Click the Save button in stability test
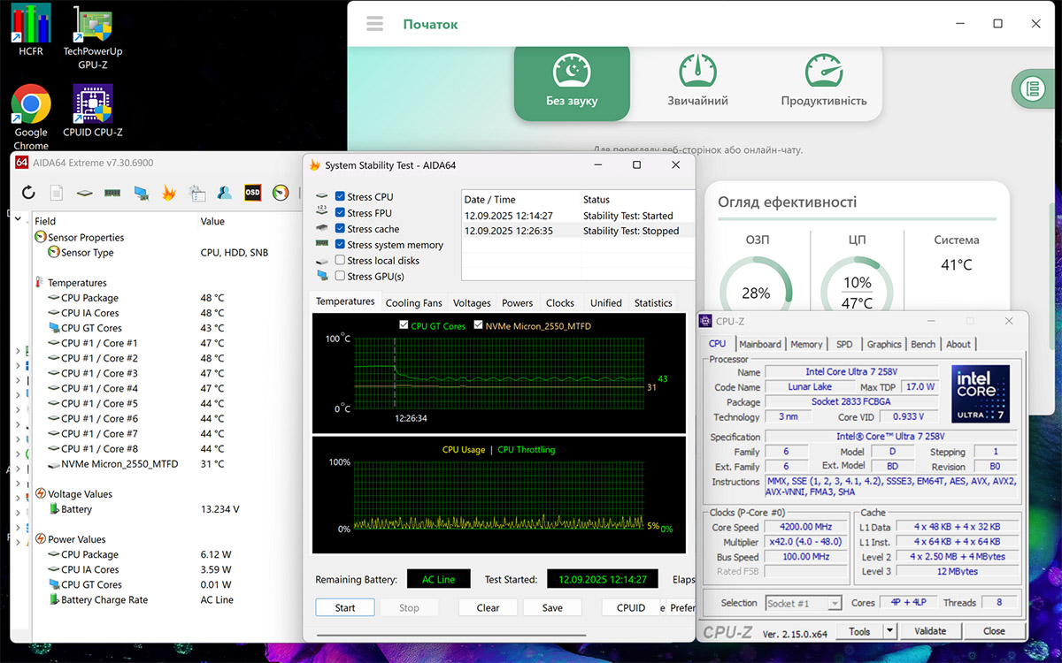 552,607
